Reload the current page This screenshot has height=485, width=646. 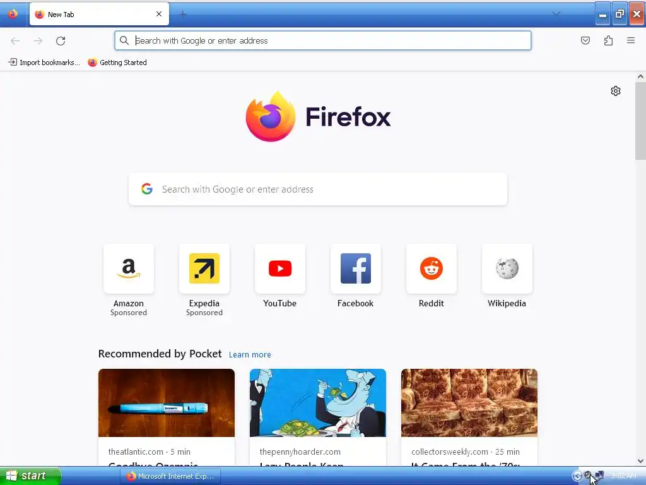61,40
